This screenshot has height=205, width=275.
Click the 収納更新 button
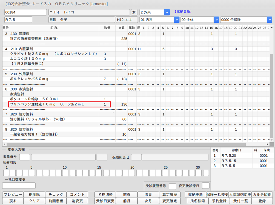(x=196, y=195)
